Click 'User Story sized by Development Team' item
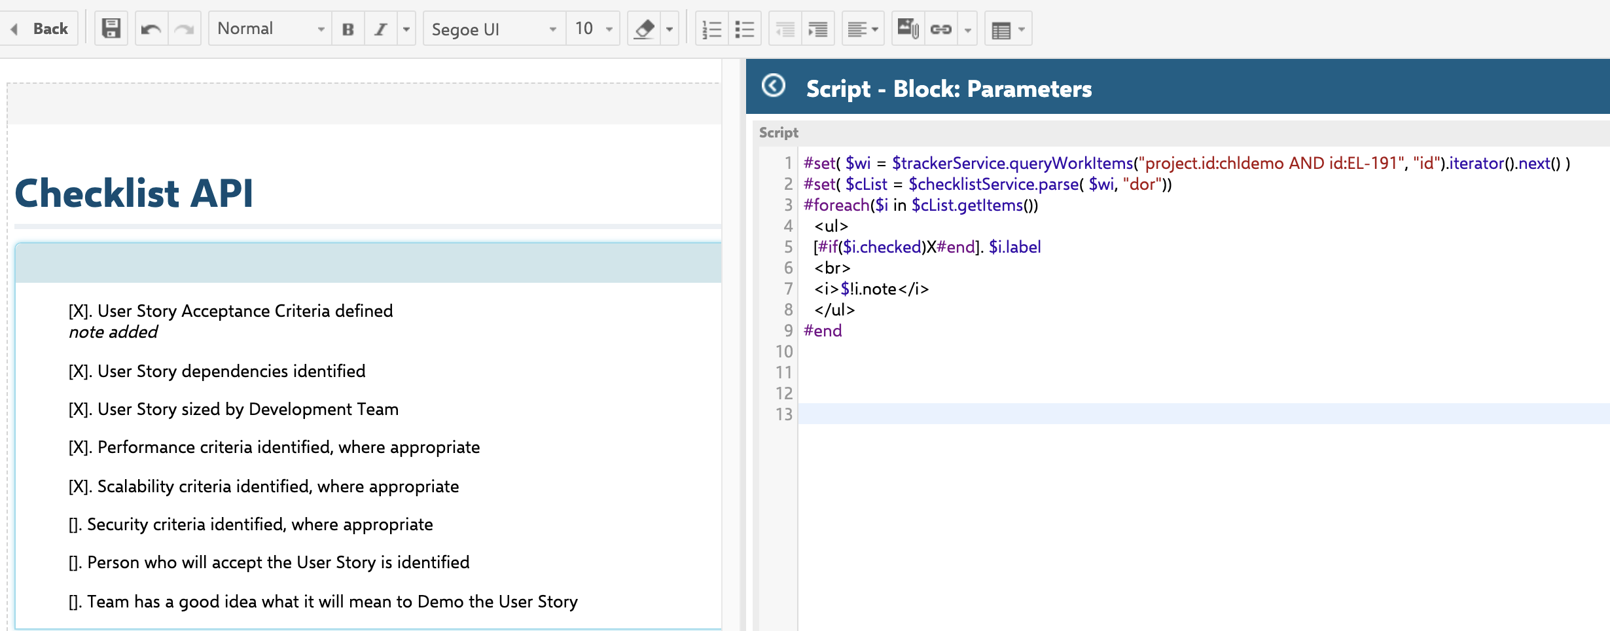 (x=234, y=409)
